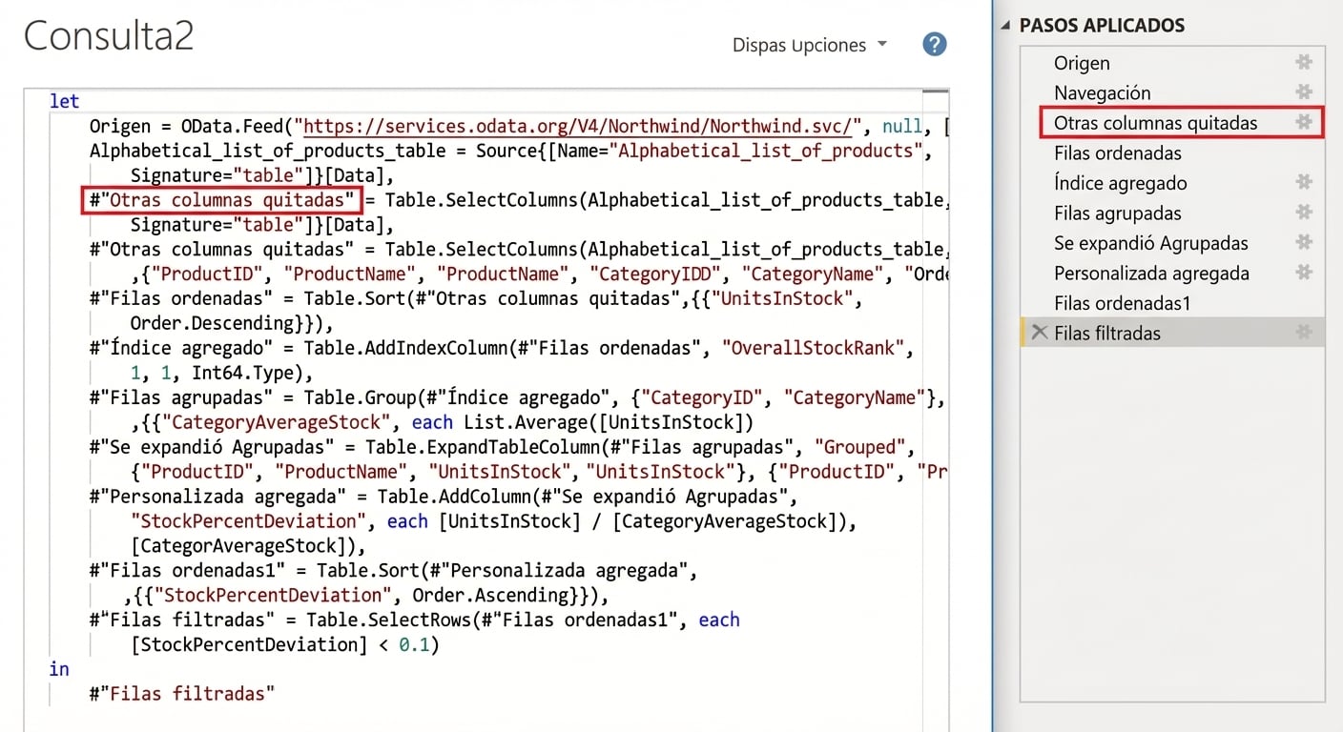Open gear icon for Filas agrupadas step
The height and width of the screenshot is (732, 1343).
(1303, 213)
